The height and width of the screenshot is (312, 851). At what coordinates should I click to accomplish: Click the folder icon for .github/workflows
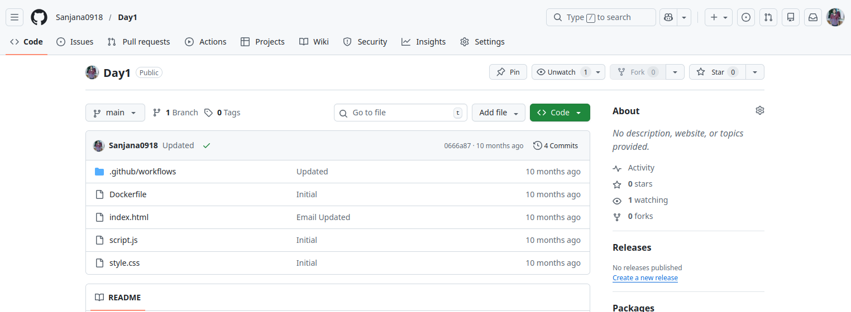click(x=99, y=172)
